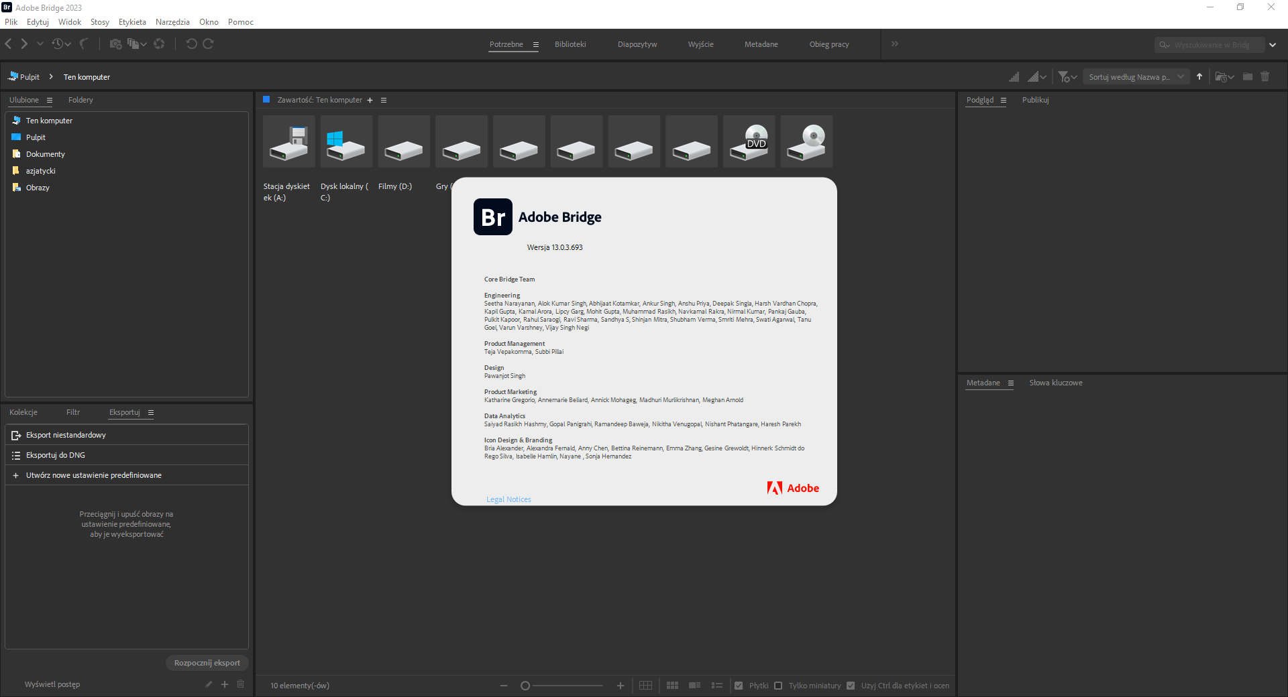Switch to the Publikuj panel tab
The width and height of the screenshot is (1288, 697).
point(1035,100)
